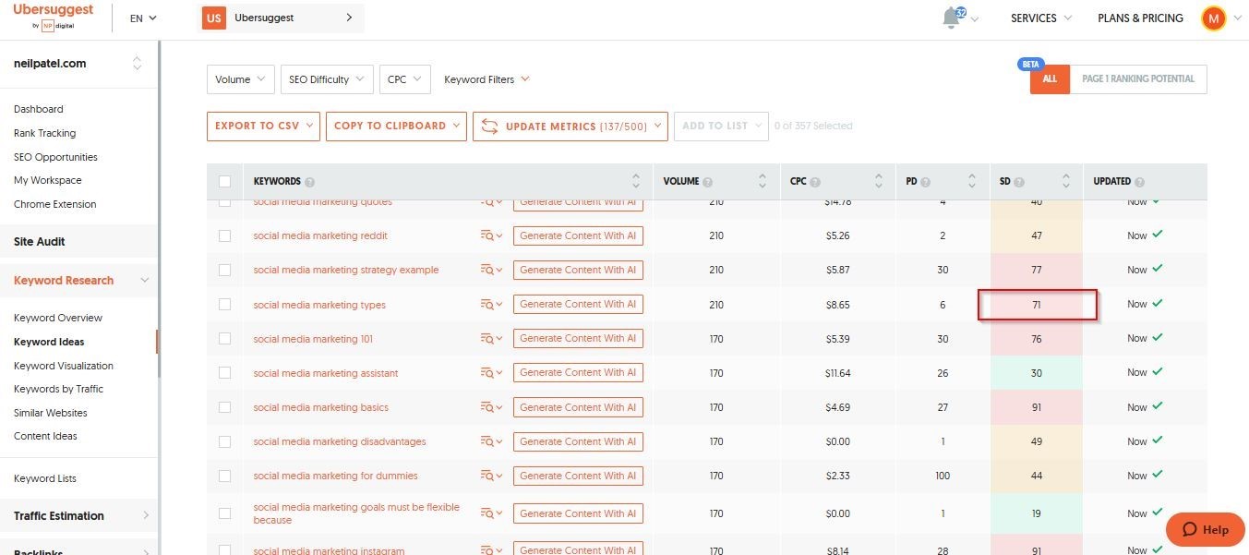Open the Help chat widget
The width and height of the screenshot is (1249, 555).
click(1205, 529)
